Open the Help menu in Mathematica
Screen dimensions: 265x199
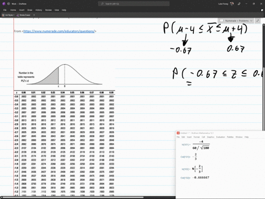(x=246, y=137)
